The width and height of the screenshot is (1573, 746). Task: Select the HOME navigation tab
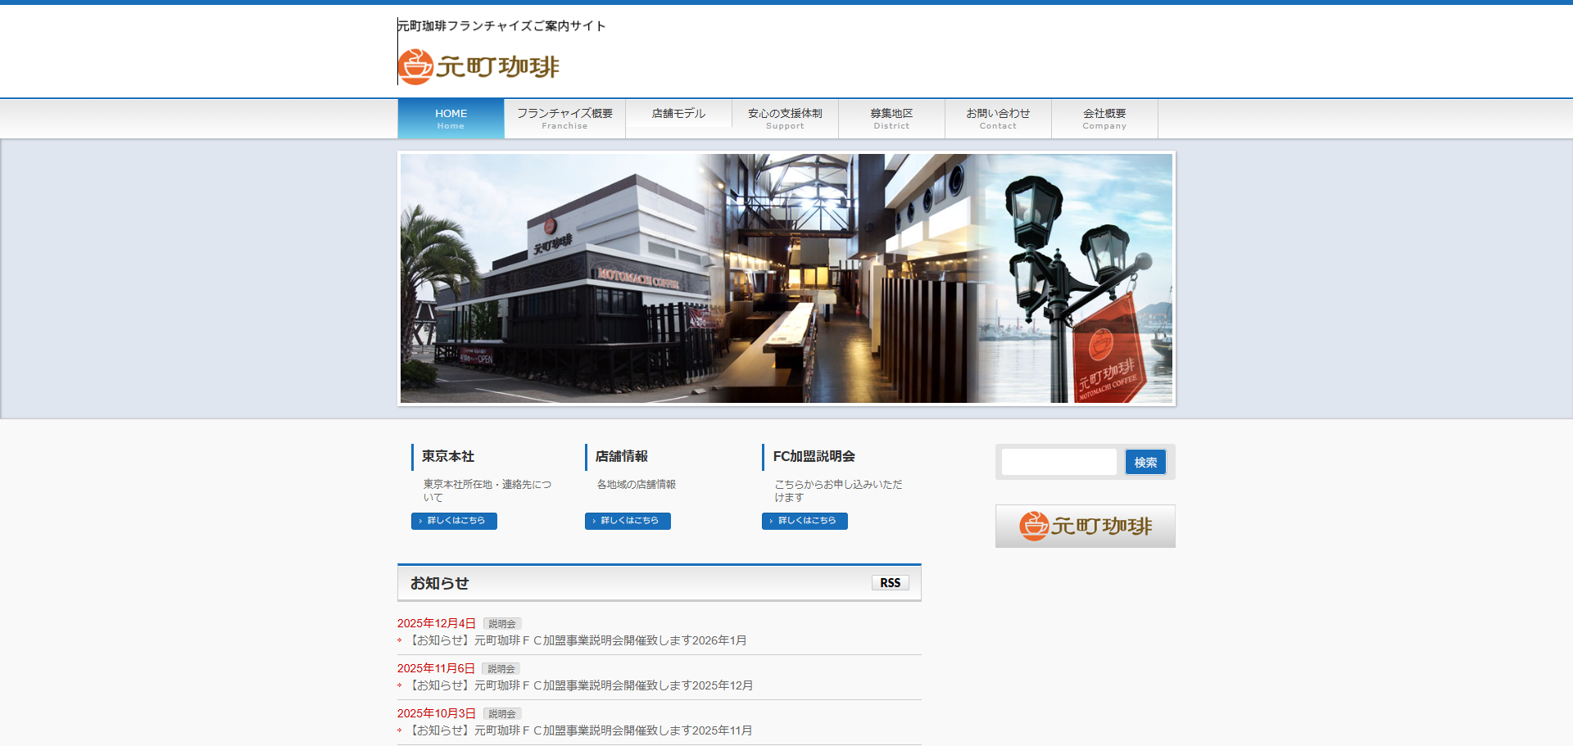[451, 119]
